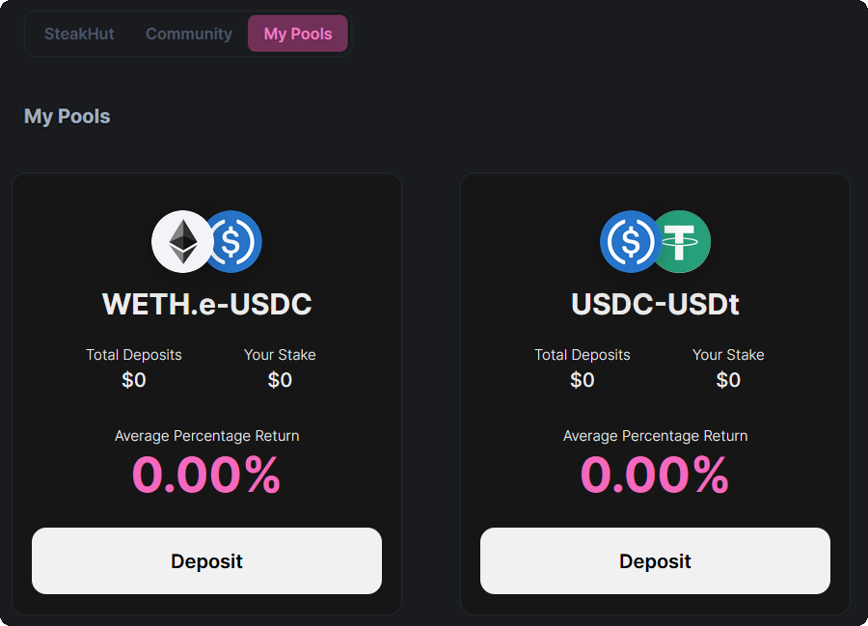Click the pink 0.00% return in WETH.e-USDC card
Image resolution: width=868 pixels, height=626 pixels.
pos(206,475)
